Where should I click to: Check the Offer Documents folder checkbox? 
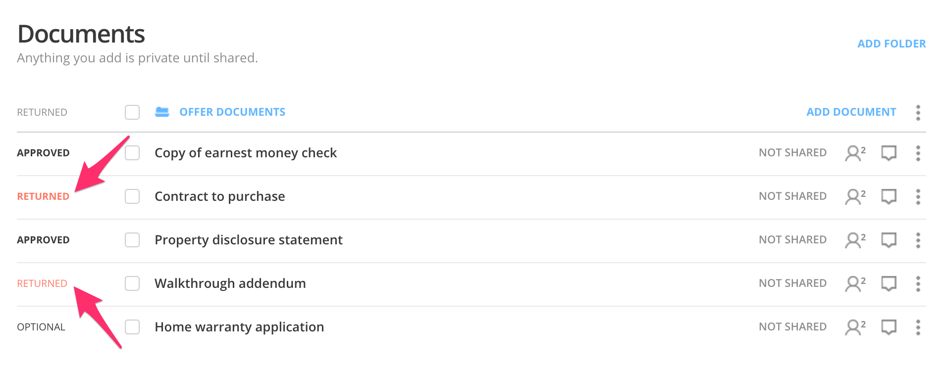coord(132,112)
